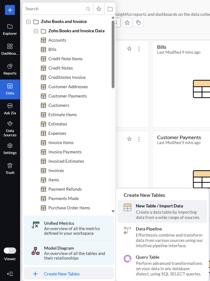Click scrollbar up arrow in tree panel

pyautogui.click(x=113, y=18)
